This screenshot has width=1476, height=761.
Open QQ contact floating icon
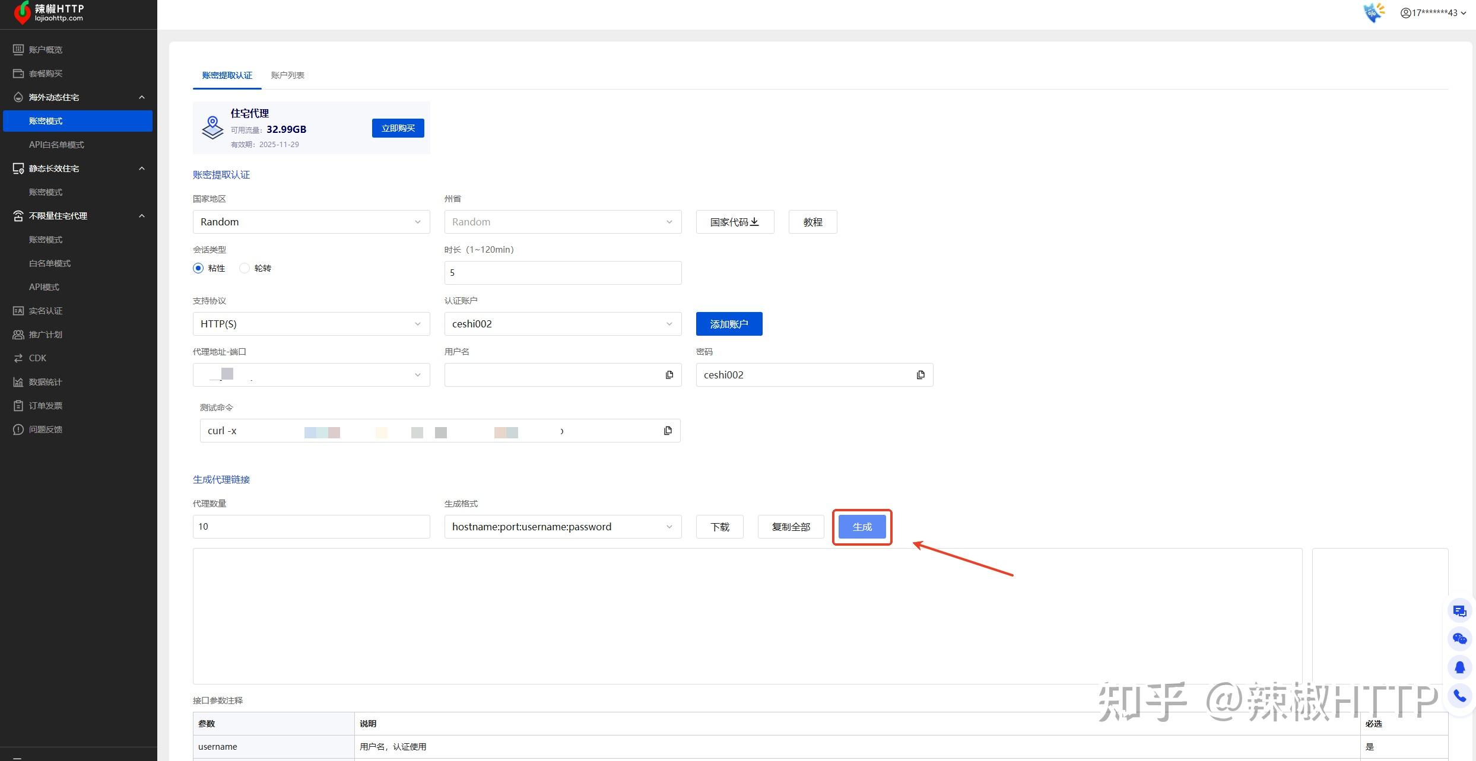coord(1459,667)
